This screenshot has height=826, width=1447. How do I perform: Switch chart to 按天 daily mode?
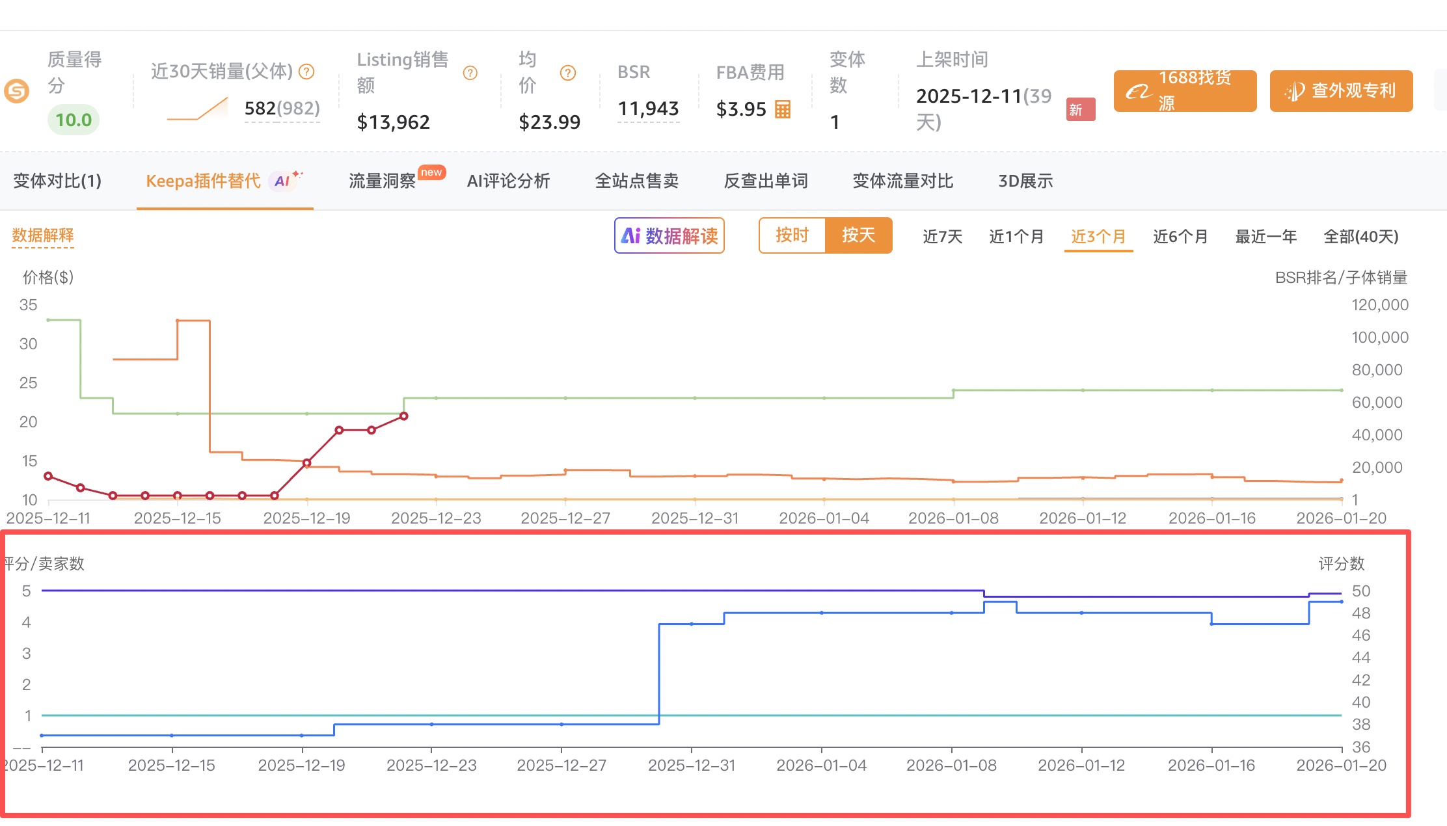(x=858, y=235)
